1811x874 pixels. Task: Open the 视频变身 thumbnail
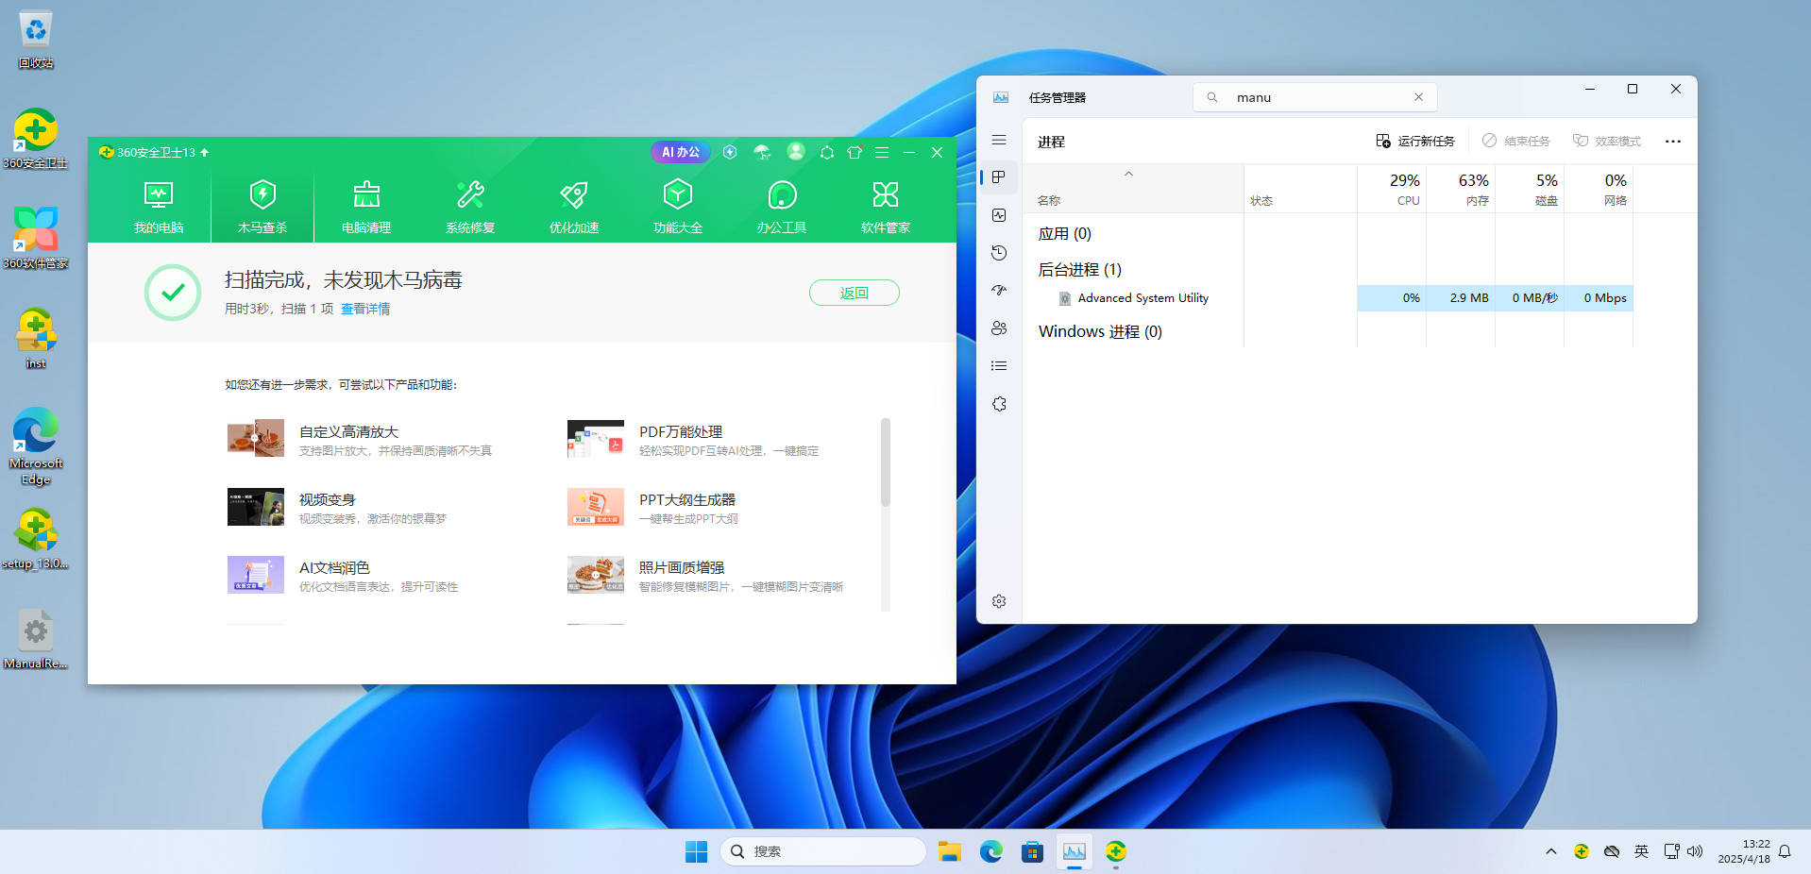(256, 507)
